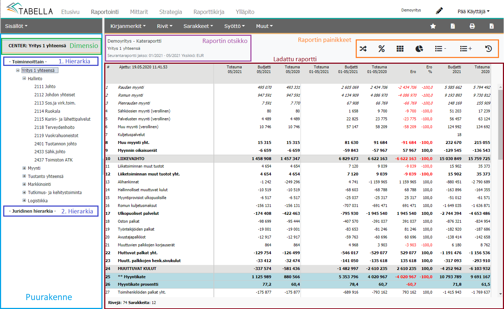
Task: Add bookmark using the star icon
Action: coord(433,26)
